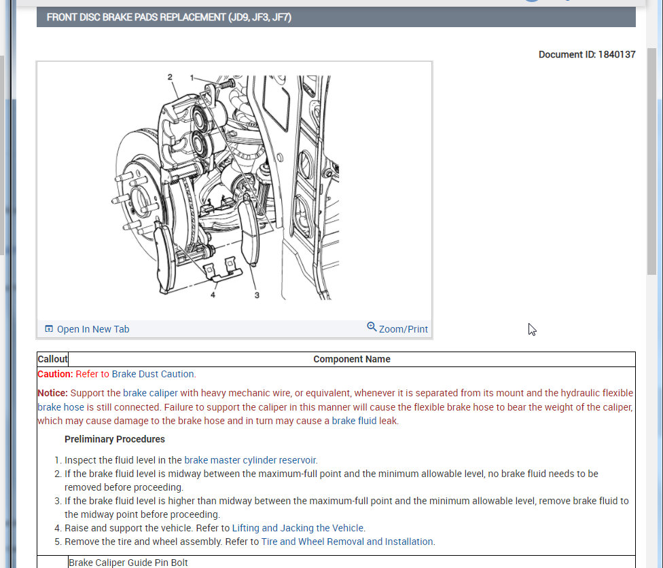Screen dimensions: 663x568
Task: Click callout number 2 in the diagram
Action: (170, 77)
